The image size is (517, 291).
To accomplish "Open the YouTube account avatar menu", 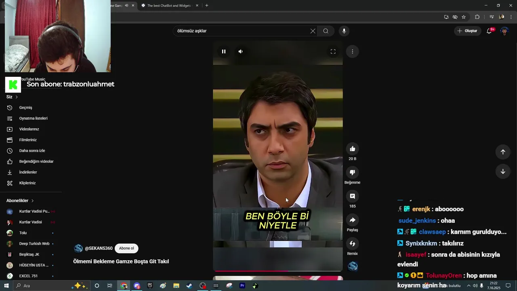I will (x=504, y=31).
